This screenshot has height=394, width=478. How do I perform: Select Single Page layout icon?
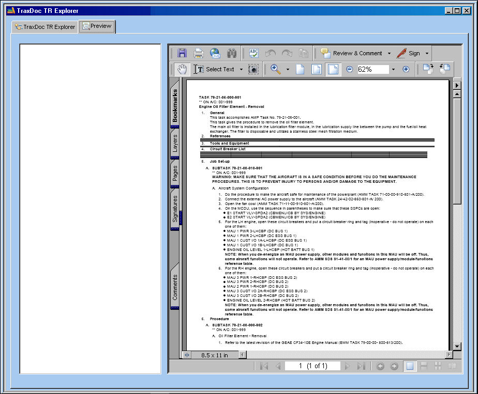(x=410, y=366)
